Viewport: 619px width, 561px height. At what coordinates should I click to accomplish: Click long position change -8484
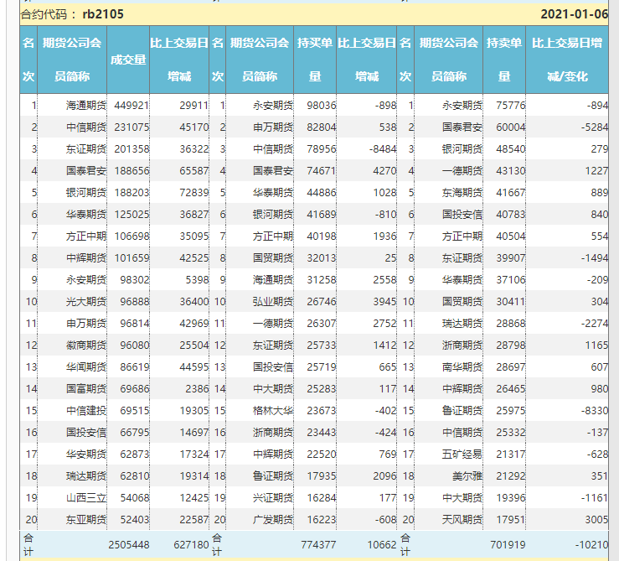383,148
